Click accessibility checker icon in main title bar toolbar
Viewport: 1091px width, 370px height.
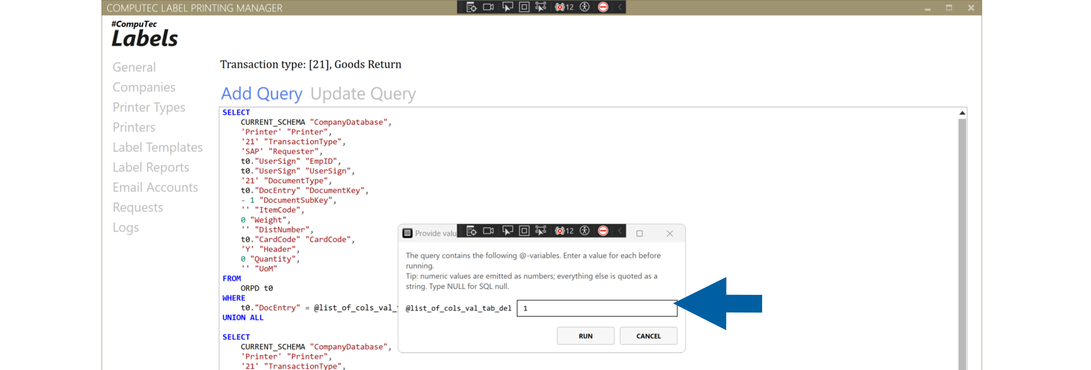tap(584, 7)
